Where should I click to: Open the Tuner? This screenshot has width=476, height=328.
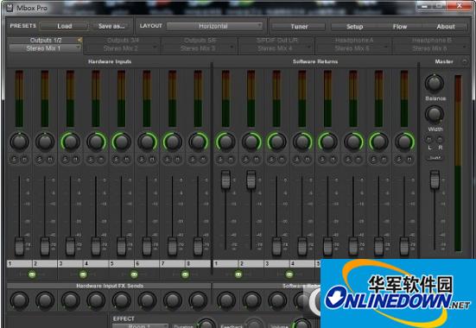point(299,27)
